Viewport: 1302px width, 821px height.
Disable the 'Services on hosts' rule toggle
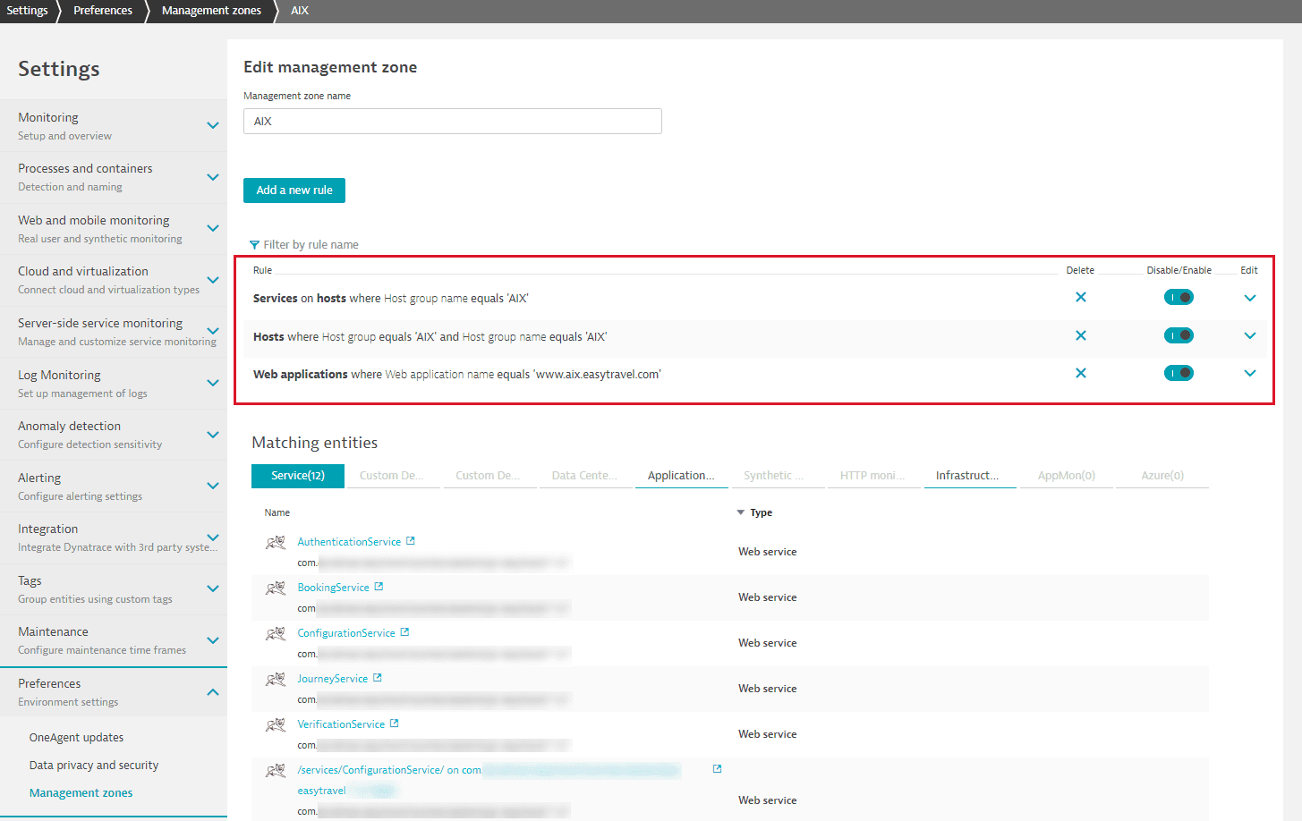(x=1179, y=296)
